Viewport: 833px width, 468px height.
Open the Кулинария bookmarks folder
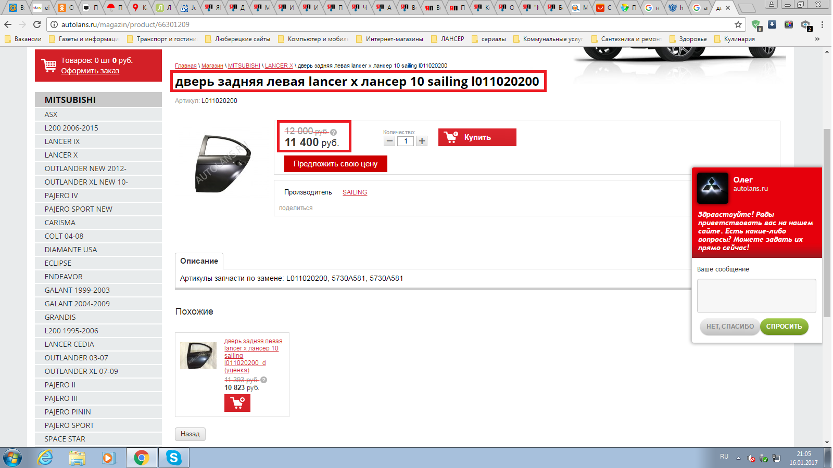[x=735, y=39]
